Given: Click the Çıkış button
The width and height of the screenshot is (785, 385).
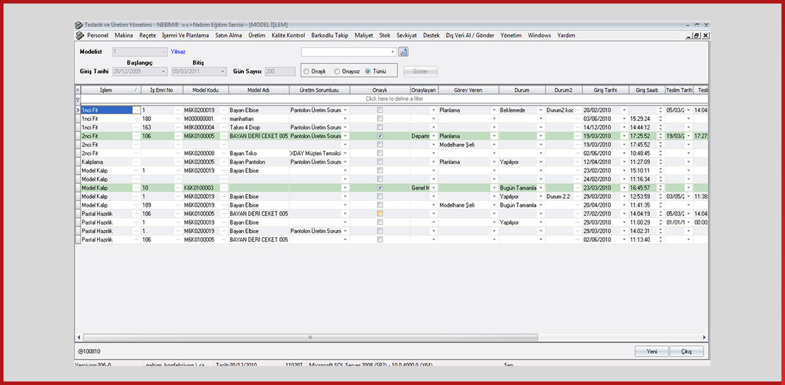Looking at the screenshot, I should [687, 352].
